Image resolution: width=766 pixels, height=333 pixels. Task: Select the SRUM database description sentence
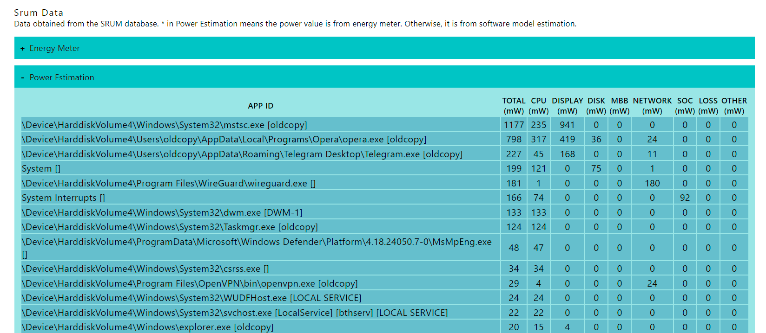tap(295, 24)
